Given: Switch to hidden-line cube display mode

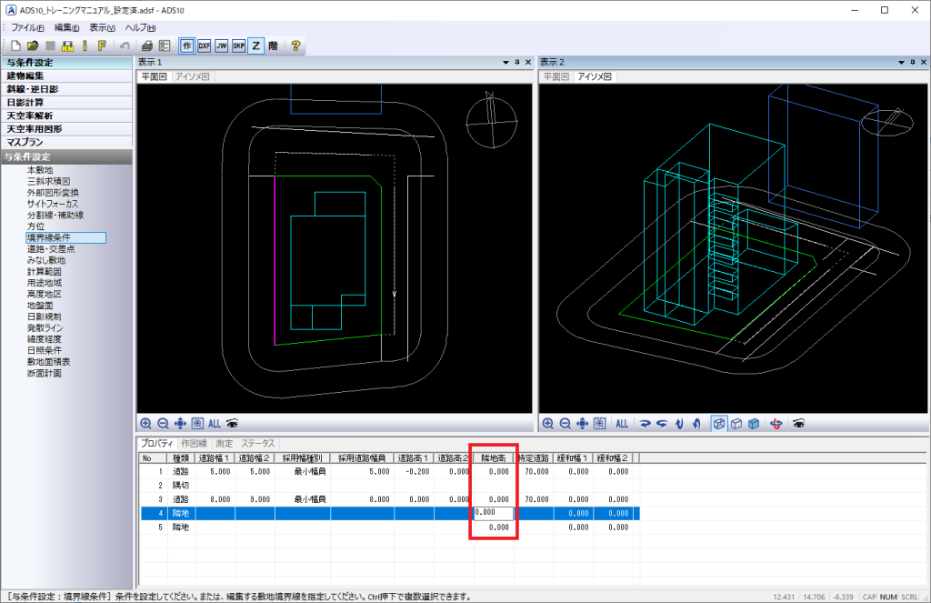Looking at the screenshot, I should coord(736,424).
